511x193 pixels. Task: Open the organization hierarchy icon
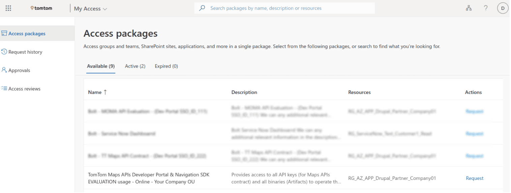click(x=469, y=8)
